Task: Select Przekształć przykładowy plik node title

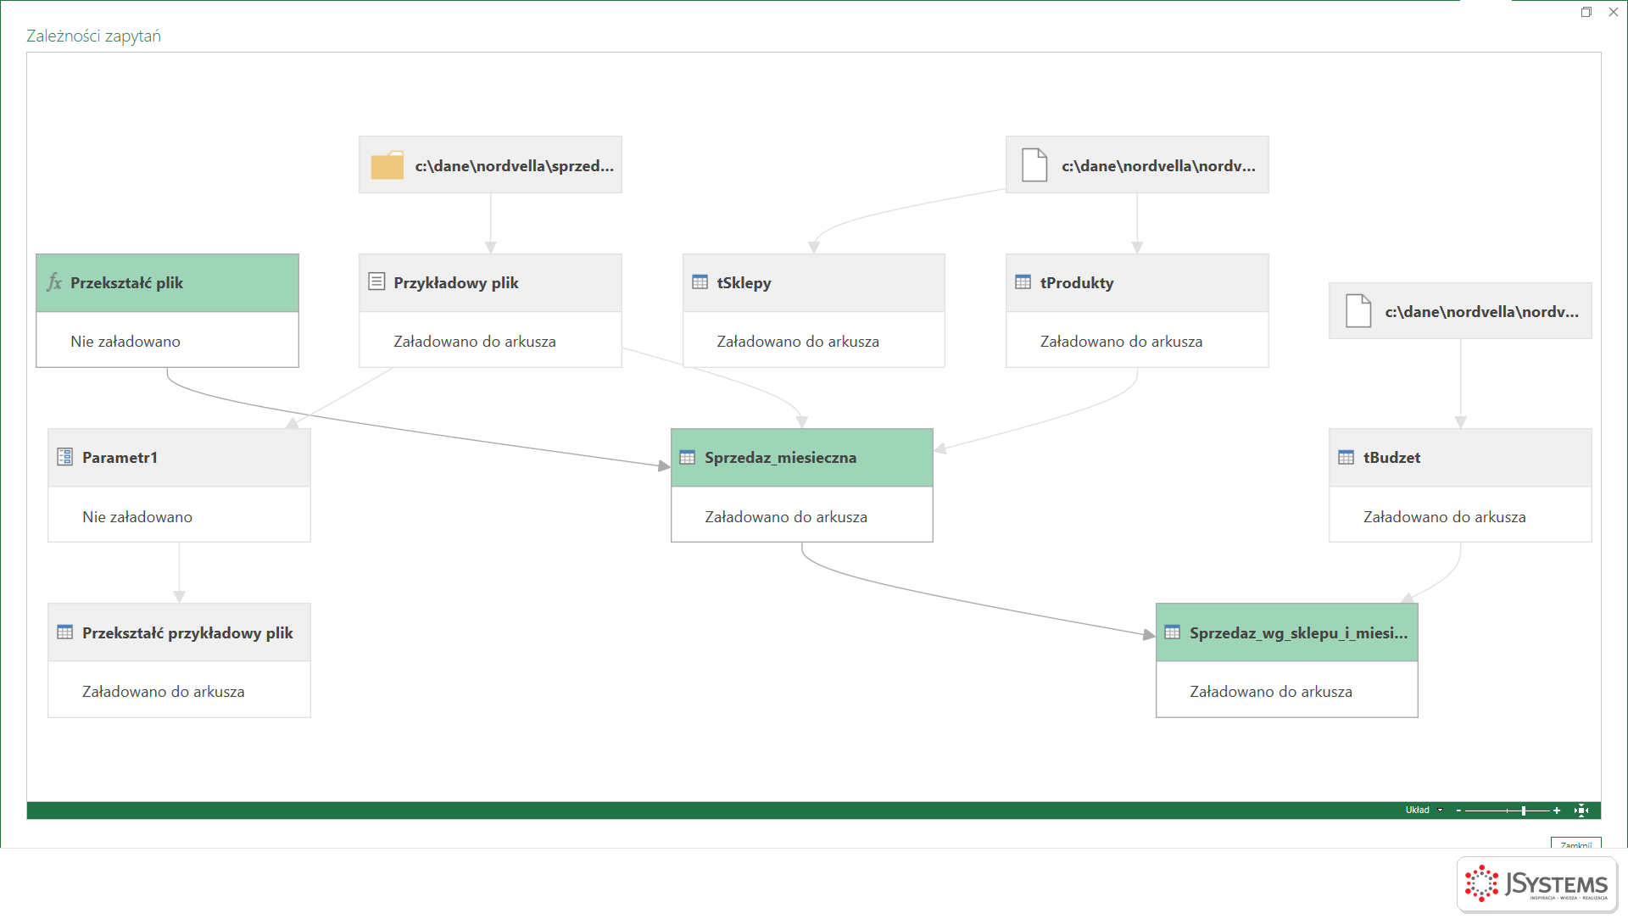Action: (x=187, y=633)
